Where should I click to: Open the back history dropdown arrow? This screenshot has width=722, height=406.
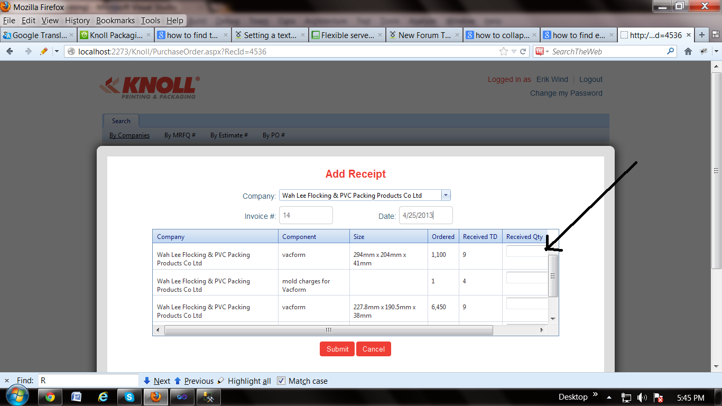coord(57,51)
